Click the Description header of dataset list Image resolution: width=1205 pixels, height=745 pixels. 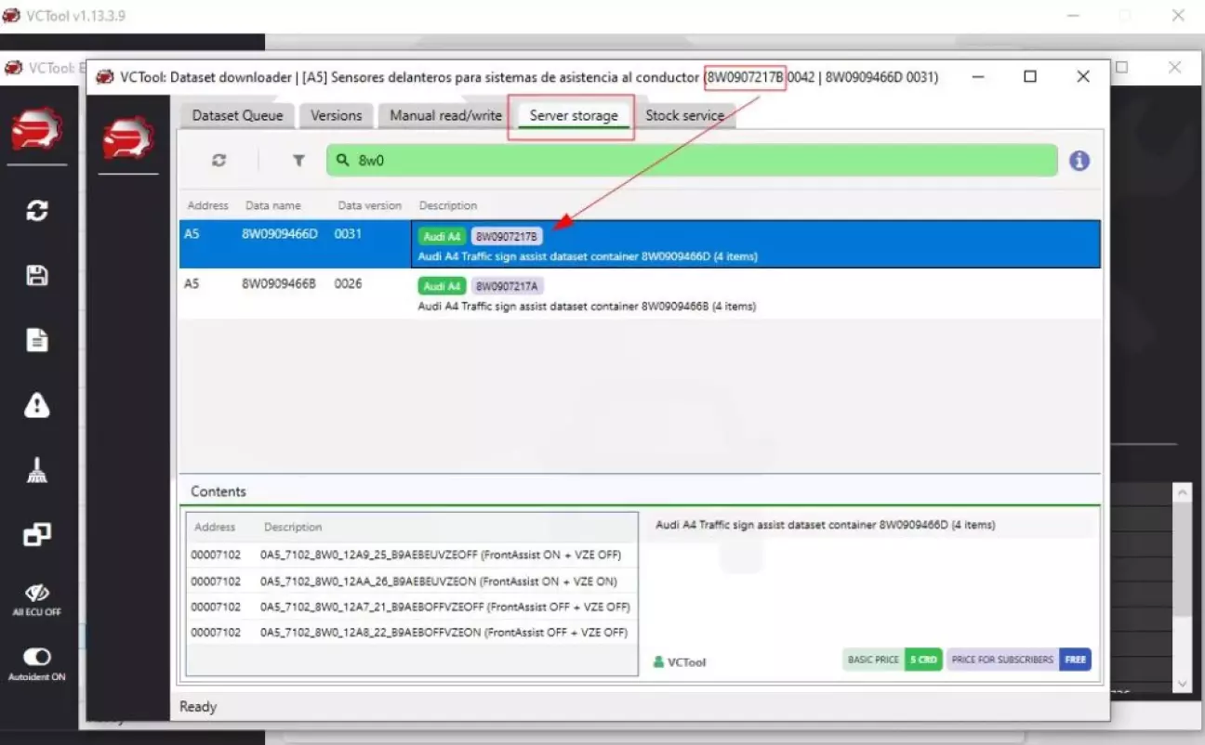click(x=447, y=205)
